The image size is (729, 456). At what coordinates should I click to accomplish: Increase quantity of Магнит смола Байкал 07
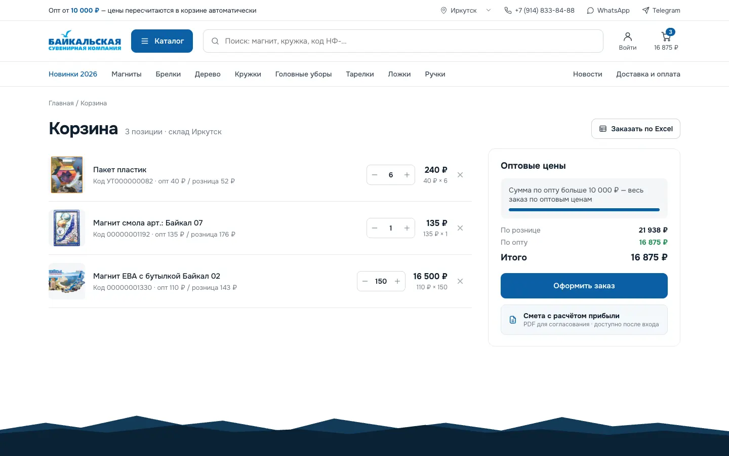pyautogui.click(x=407, y=228)
